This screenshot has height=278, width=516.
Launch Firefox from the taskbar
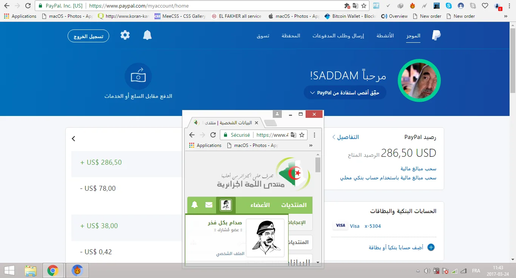pyautogui.click(x=77, y=270)
